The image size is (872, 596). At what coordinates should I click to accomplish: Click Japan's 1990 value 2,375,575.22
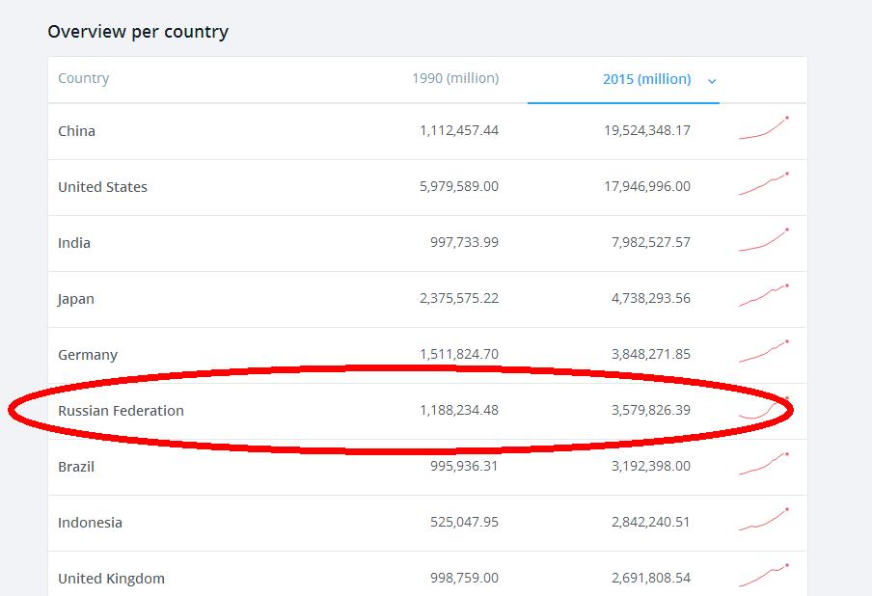coord(459,299)
